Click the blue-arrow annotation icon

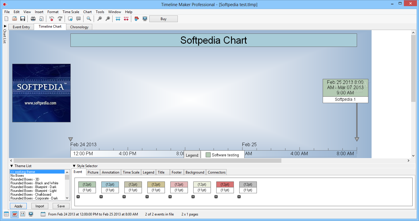[x=70, y=19]
